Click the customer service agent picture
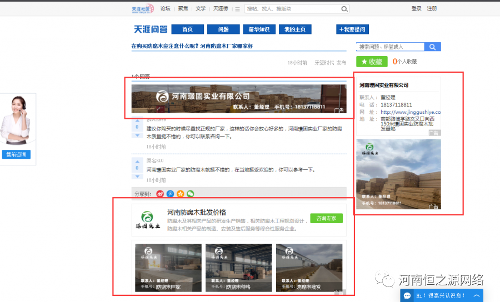 16,120
